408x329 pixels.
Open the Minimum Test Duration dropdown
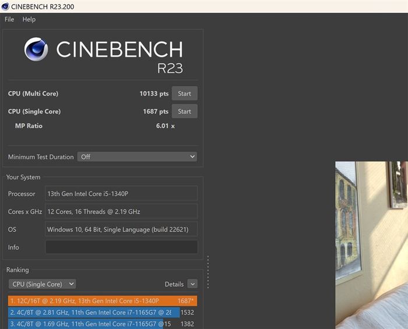click(137, 157)
